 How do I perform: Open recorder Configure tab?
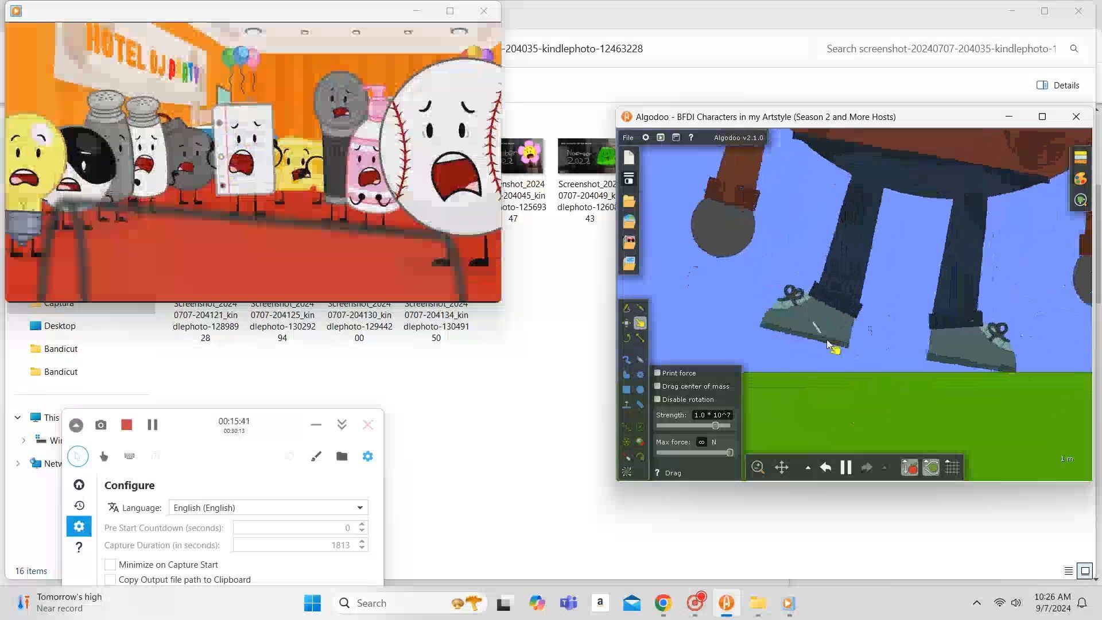click(79, 526)
